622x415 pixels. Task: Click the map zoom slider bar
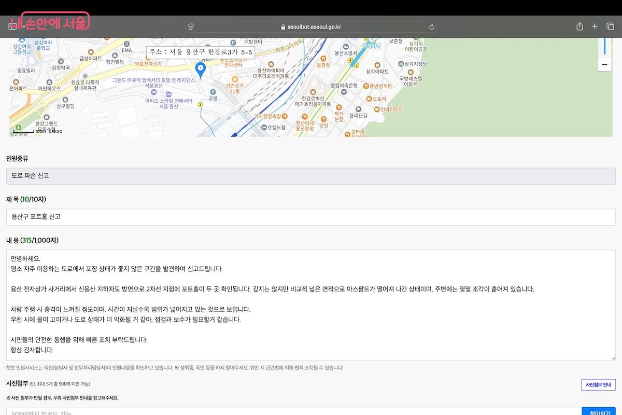(604, 46)
